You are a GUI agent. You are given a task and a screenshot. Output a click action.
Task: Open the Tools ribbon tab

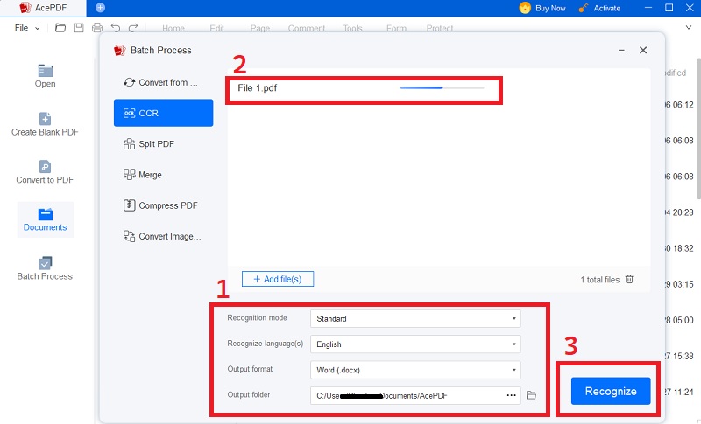tap(352, 29)
